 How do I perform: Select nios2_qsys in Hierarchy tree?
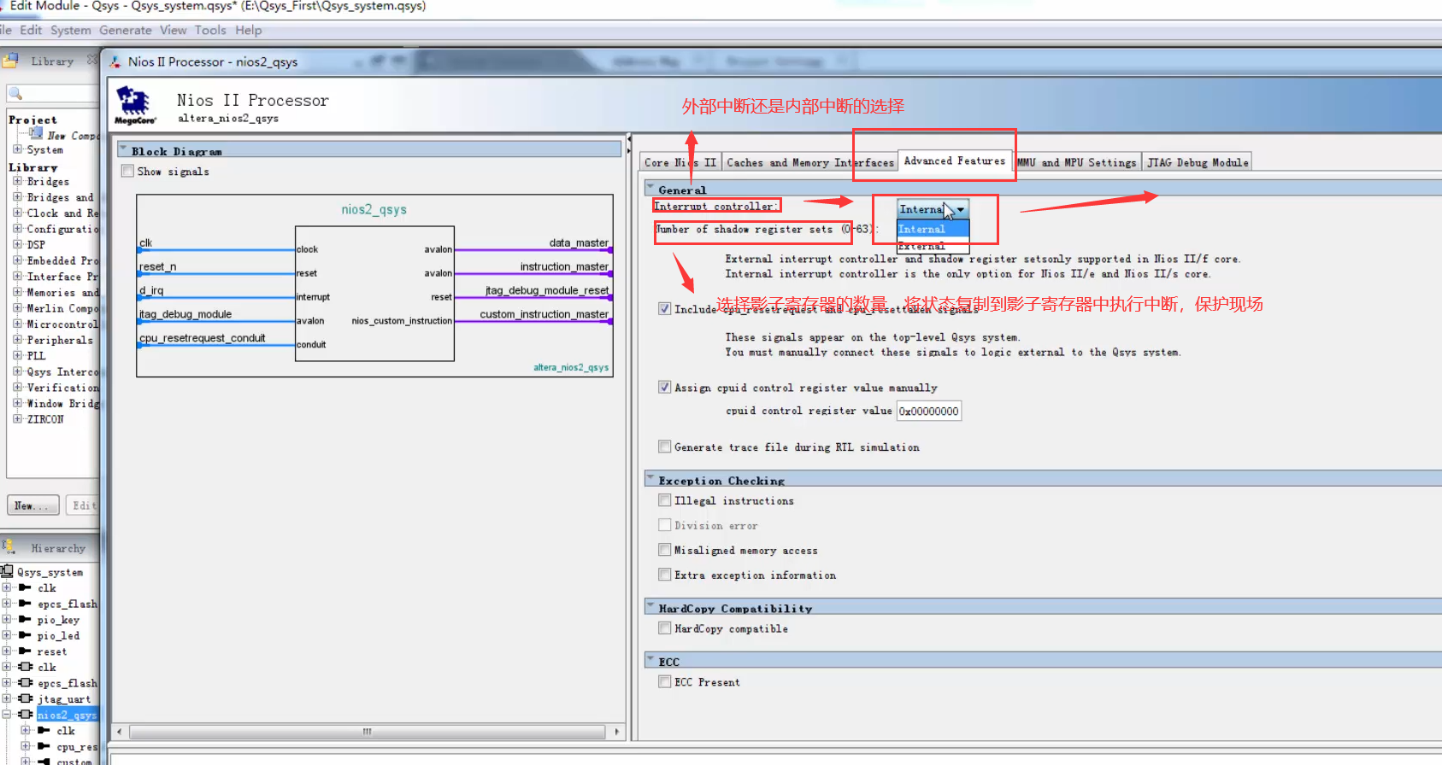67,715
